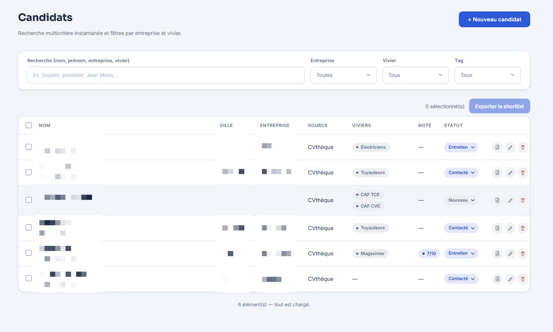Open the document icon in the Magasinier row
Screen dimensions: 553x332
point(497,253)
